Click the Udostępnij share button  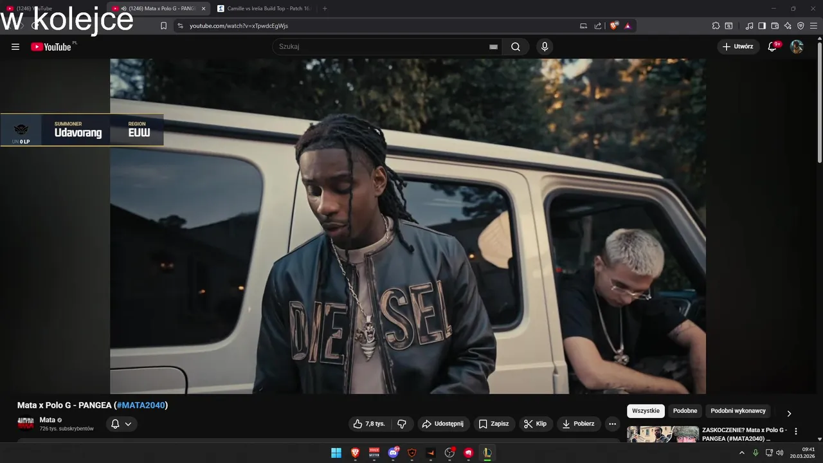pyautogui.click(x=443, y=424)
